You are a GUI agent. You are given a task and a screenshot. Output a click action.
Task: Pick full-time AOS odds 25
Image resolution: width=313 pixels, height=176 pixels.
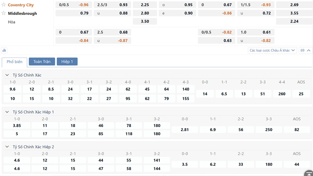pos(301,94)
